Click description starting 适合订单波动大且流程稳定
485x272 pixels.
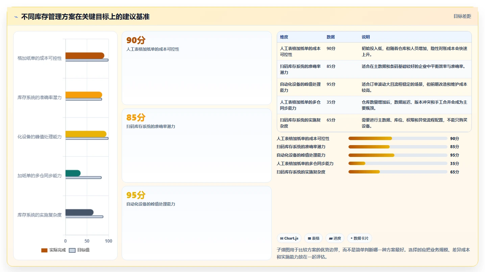click(x=414, y=87)
